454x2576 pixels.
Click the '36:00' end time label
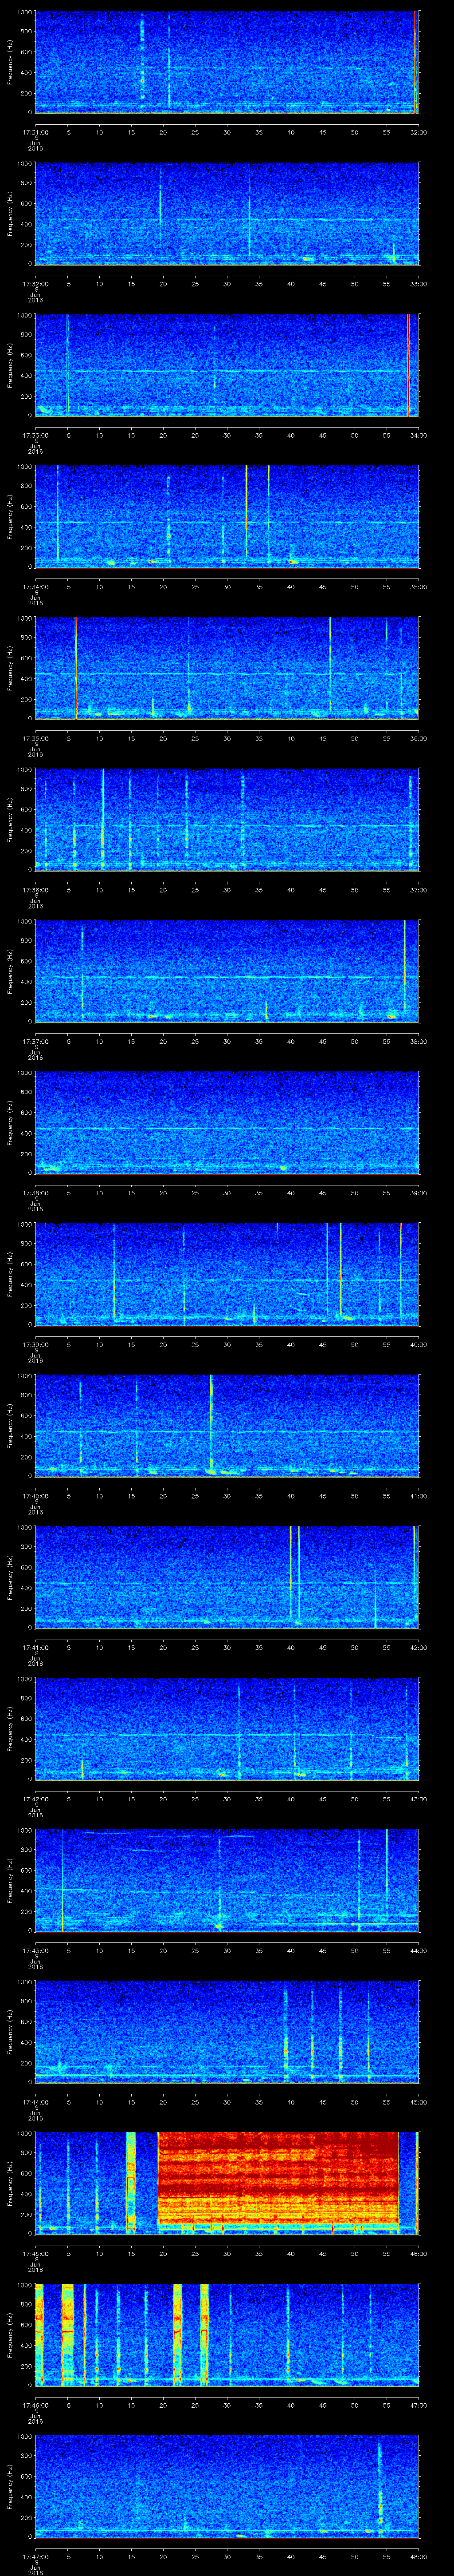tap(418, 738)
